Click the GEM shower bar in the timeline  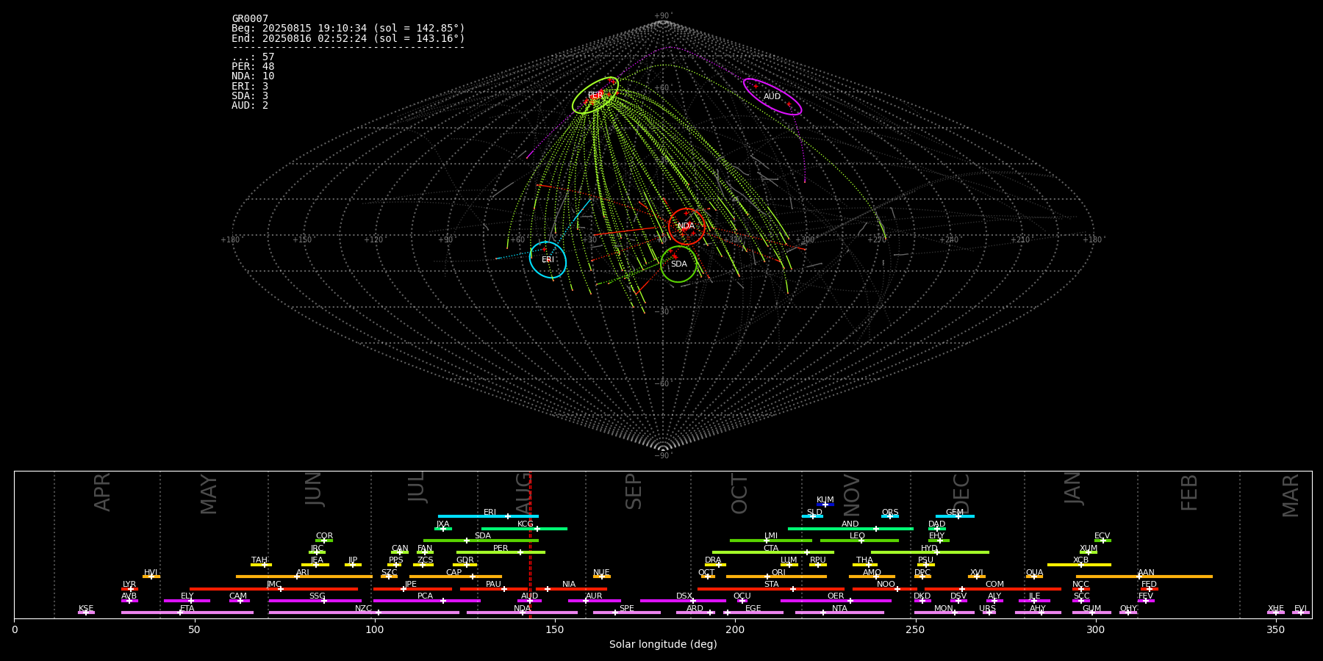(955, 516)
